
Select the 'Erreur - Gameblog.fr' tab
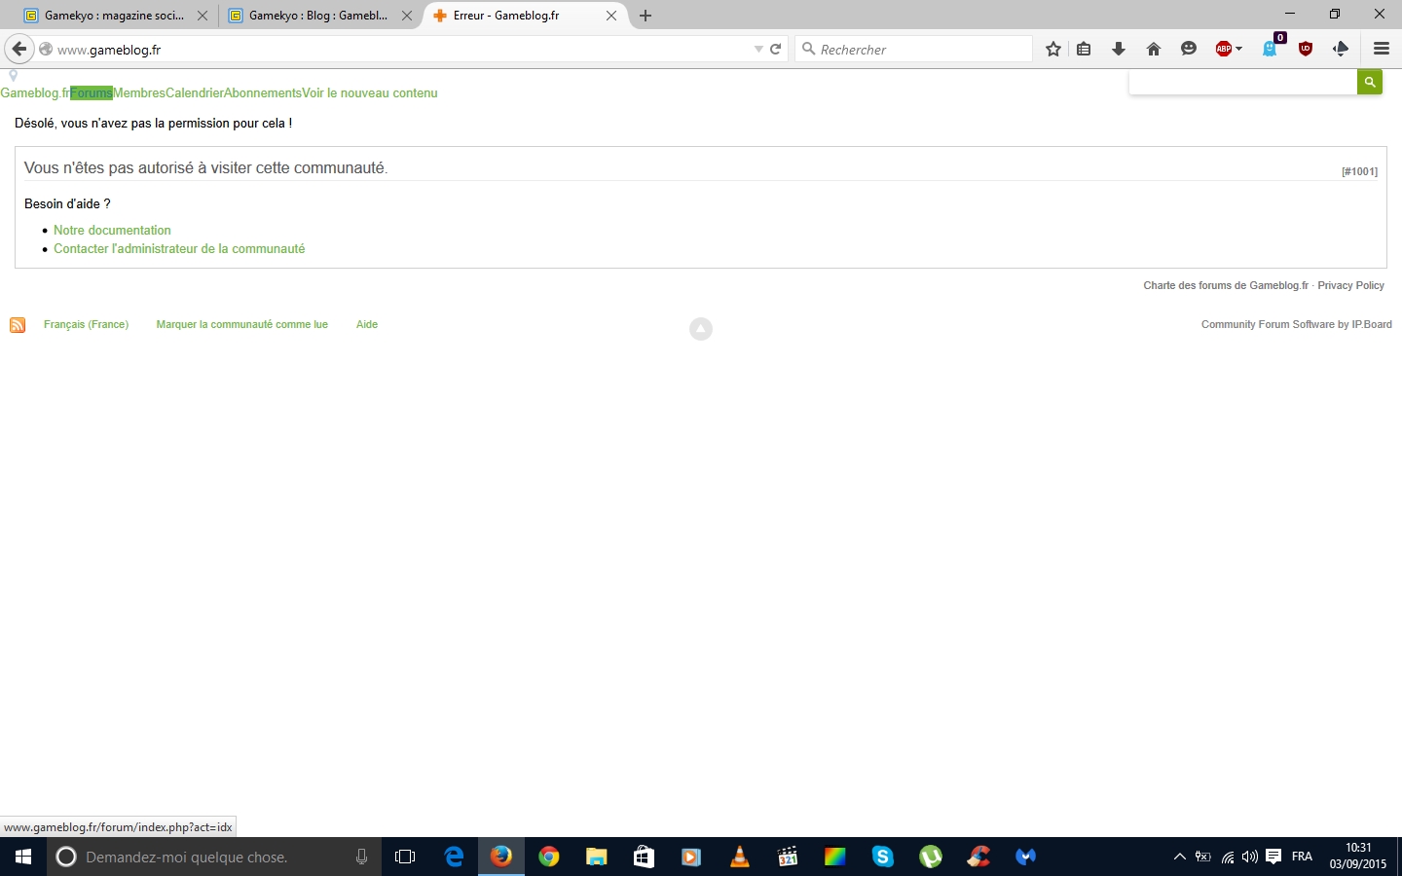pos(526,16)
